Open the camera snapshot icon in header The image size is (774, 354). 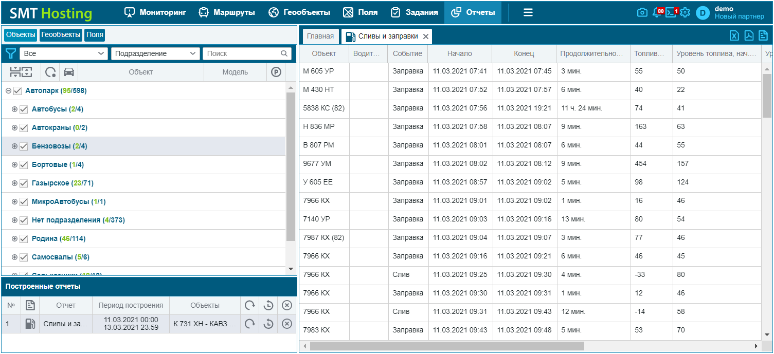coord(642,12)
